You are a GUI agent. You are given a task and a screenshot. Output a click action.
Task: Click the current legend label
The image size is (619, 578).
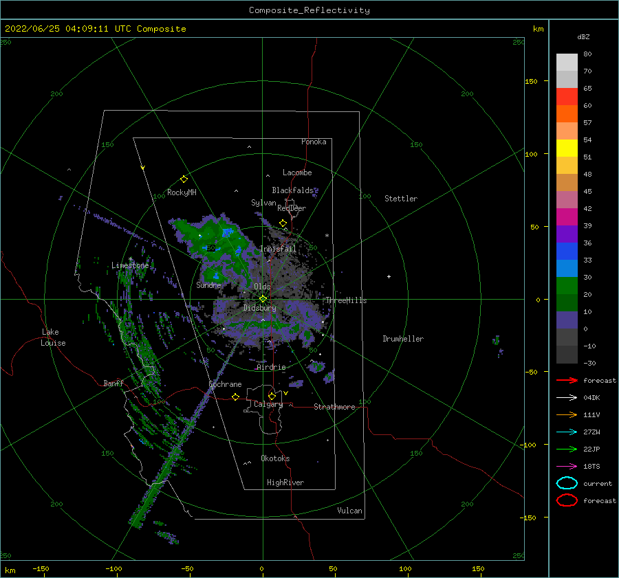[598, 484]
